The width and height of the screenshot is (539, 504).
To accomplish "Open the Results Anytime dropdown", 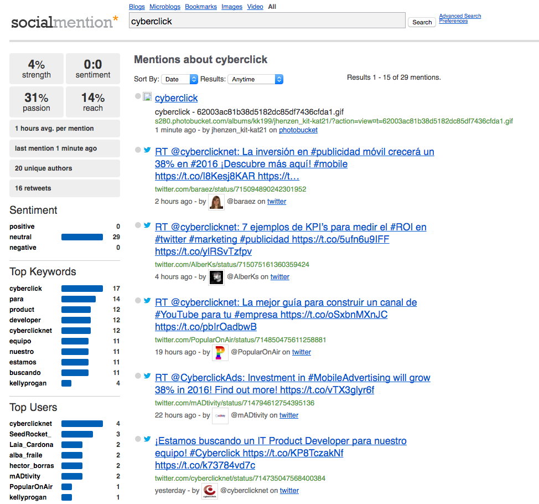I will point(256,79).
